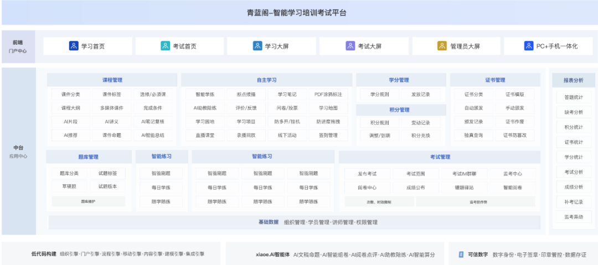Click the document icon beside 可信数字
598x265 pixels.
[x=461, y=255]
